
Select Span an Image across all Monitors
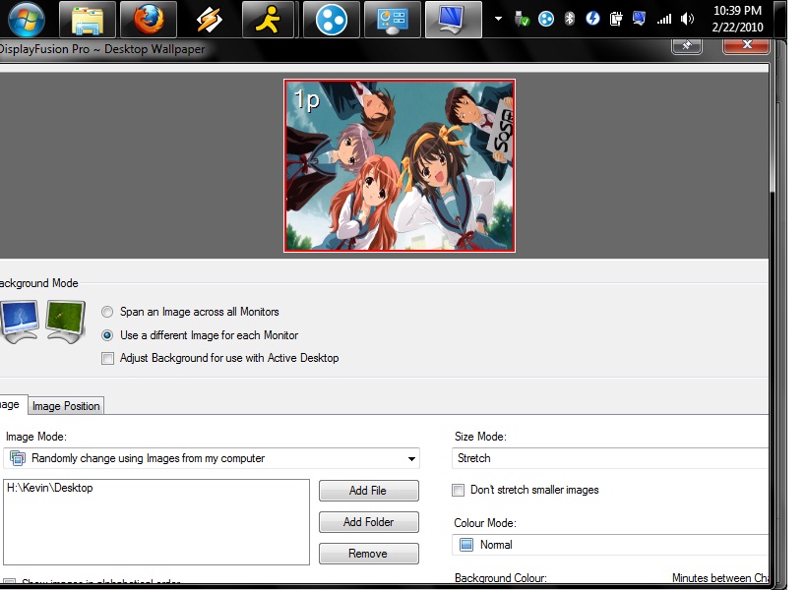[108, 312]
